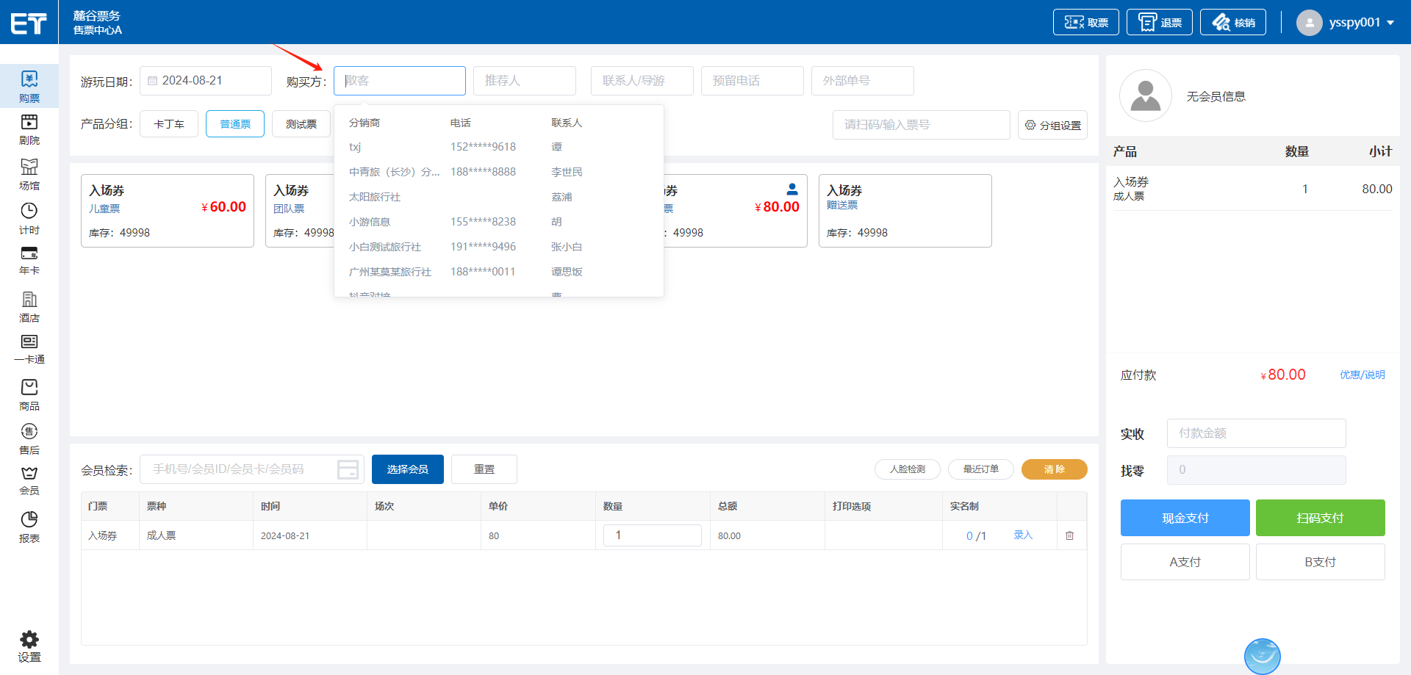This screenshot has height=675, width=1411.
Task: Click the trash icon in the ticket row
Action: pyautogui.click(x=1069, y=535)
